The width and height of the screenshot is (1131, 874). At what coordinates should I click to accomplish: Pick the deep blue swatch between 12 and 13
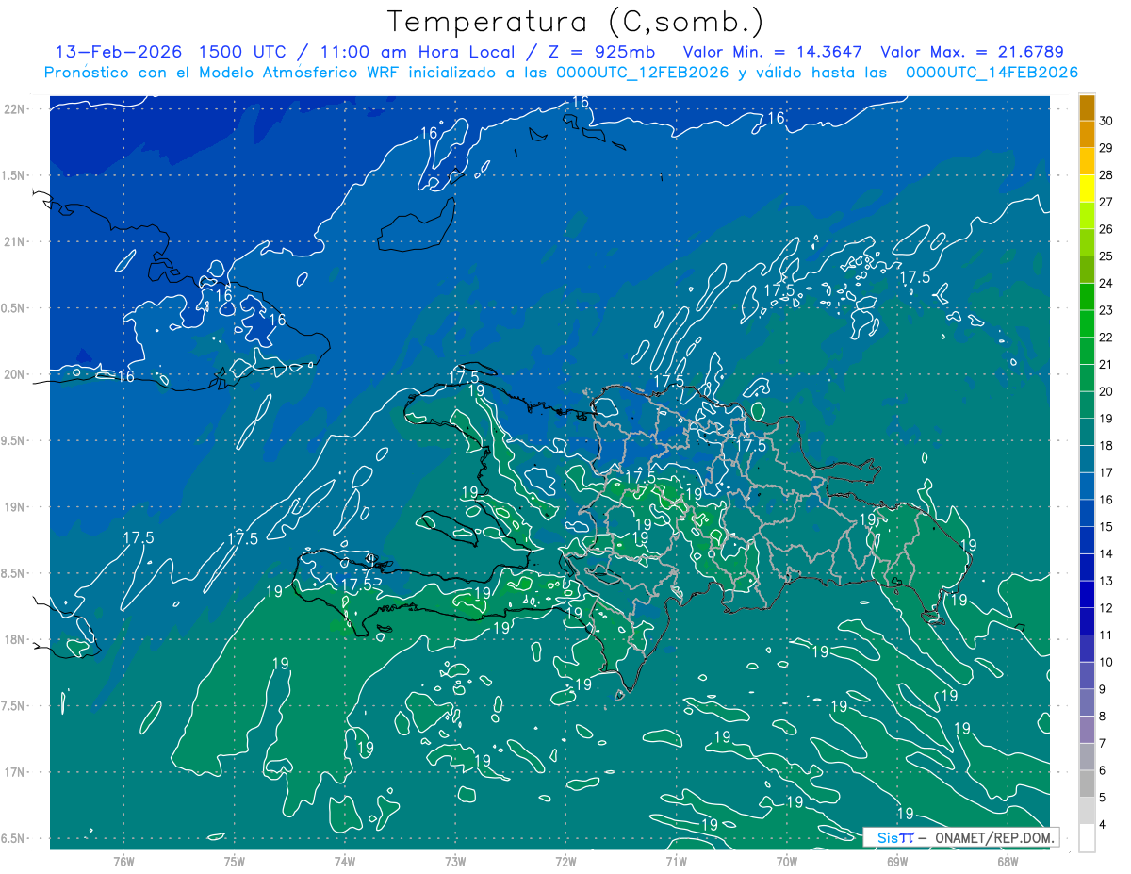click(x=1087, y=594)
